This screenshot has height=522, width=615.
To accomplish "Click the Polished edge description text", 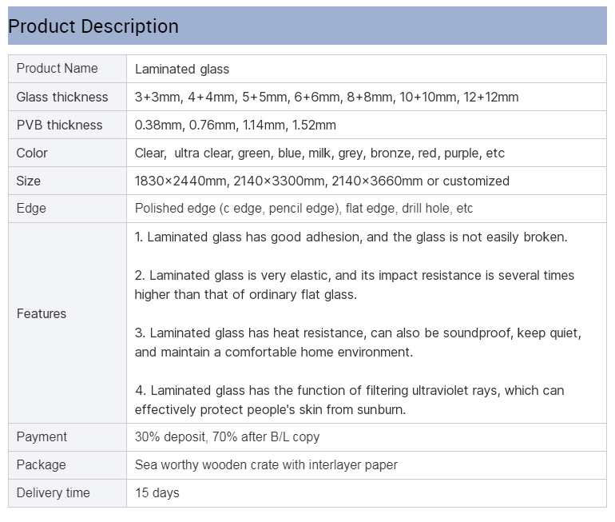I will (x=304, y=208).
